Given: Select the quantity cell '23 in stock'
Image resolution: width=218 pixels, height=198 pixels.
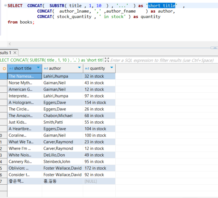Looking at the screenshot, I should coord(99,142).
